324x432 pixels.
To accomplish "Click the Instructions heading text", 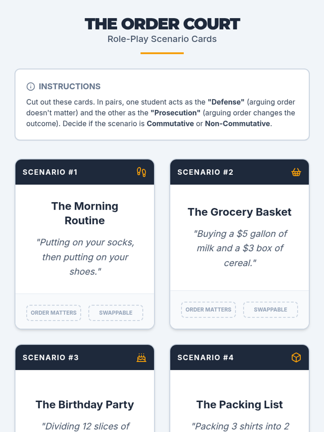I will [x=69, y=86].
